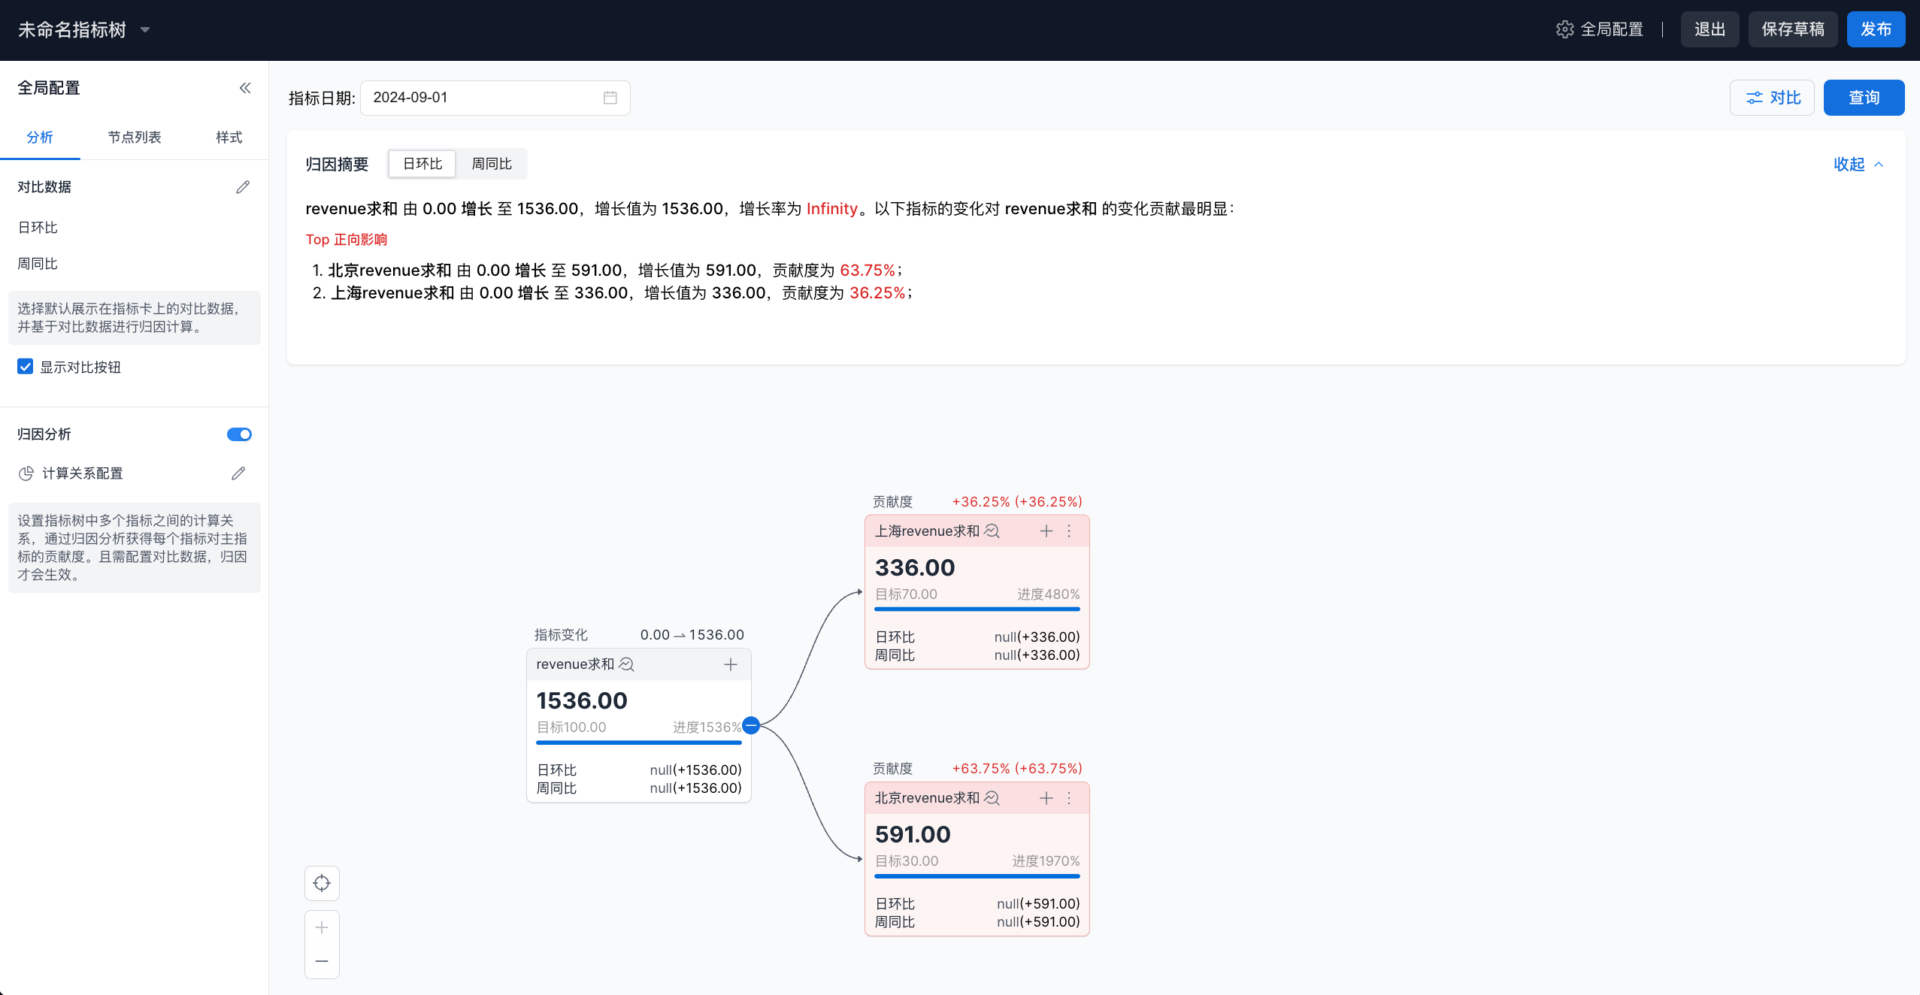Click the 发布 publish button

(1875, 29)
